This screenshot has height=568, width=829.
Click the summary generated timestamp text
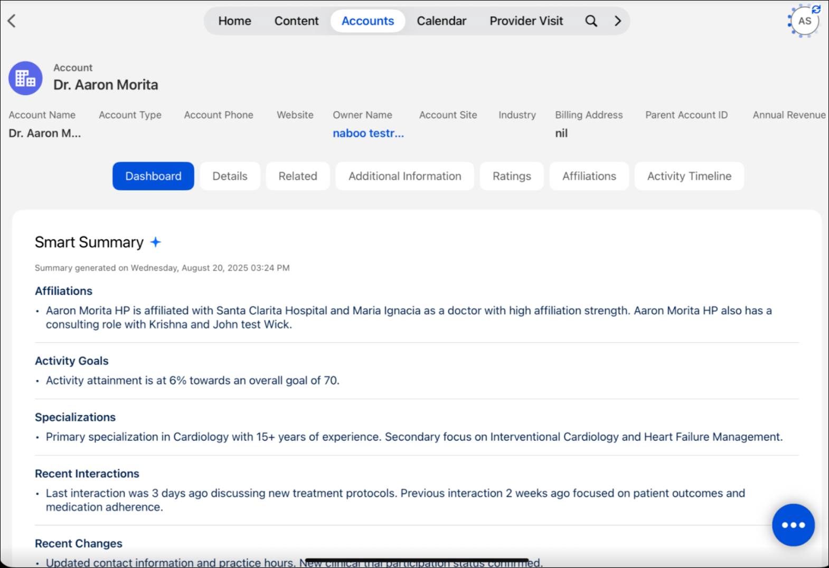162,268
